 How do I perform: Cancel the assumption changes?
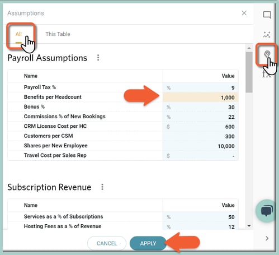click(107, 243)
